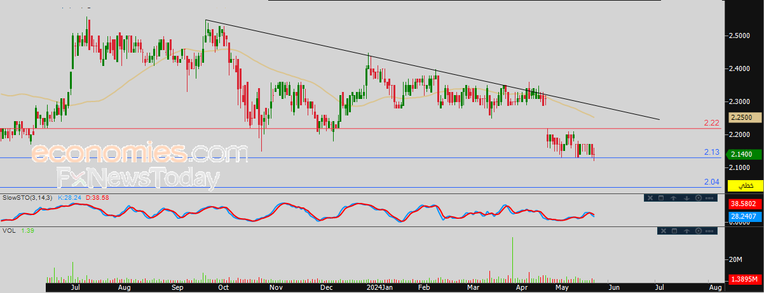Click the SlowSTO(3,14,3) indicator label
The width and height of the screenshot is (764, 293).
28,197
